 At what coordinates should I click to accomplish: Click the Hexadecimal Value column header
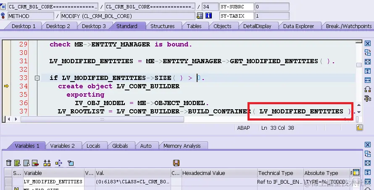tap(219, 173)
